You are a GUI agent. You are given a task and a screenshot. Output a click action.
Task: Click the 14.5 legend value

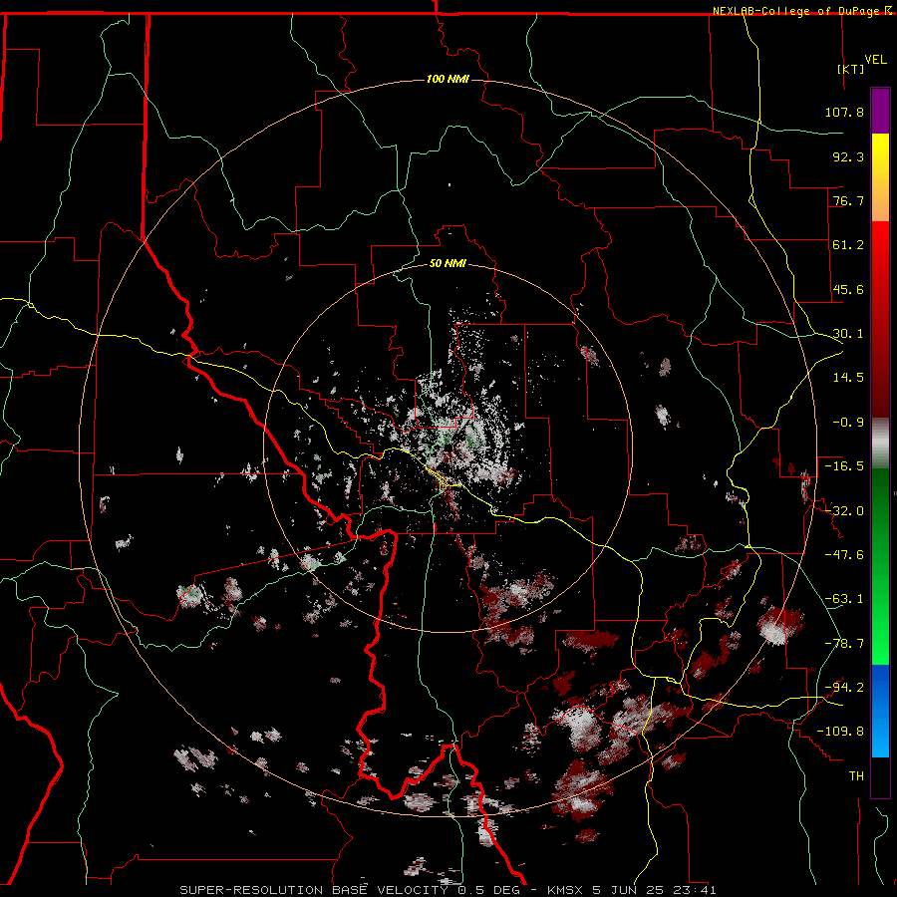(x=848, y=378)
